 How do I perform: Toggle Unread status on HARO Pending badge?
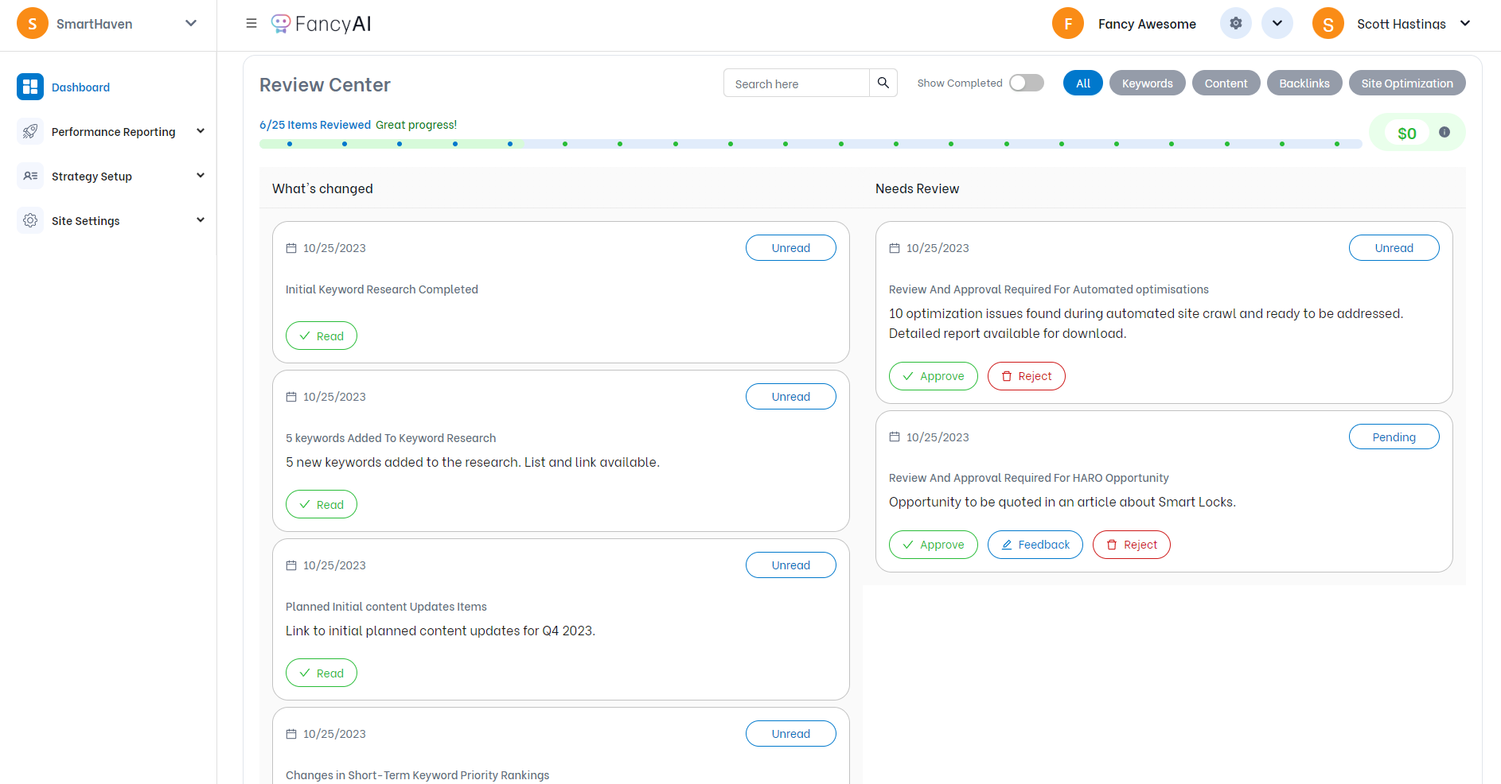pyautogui.click(x=1393, y=437)
